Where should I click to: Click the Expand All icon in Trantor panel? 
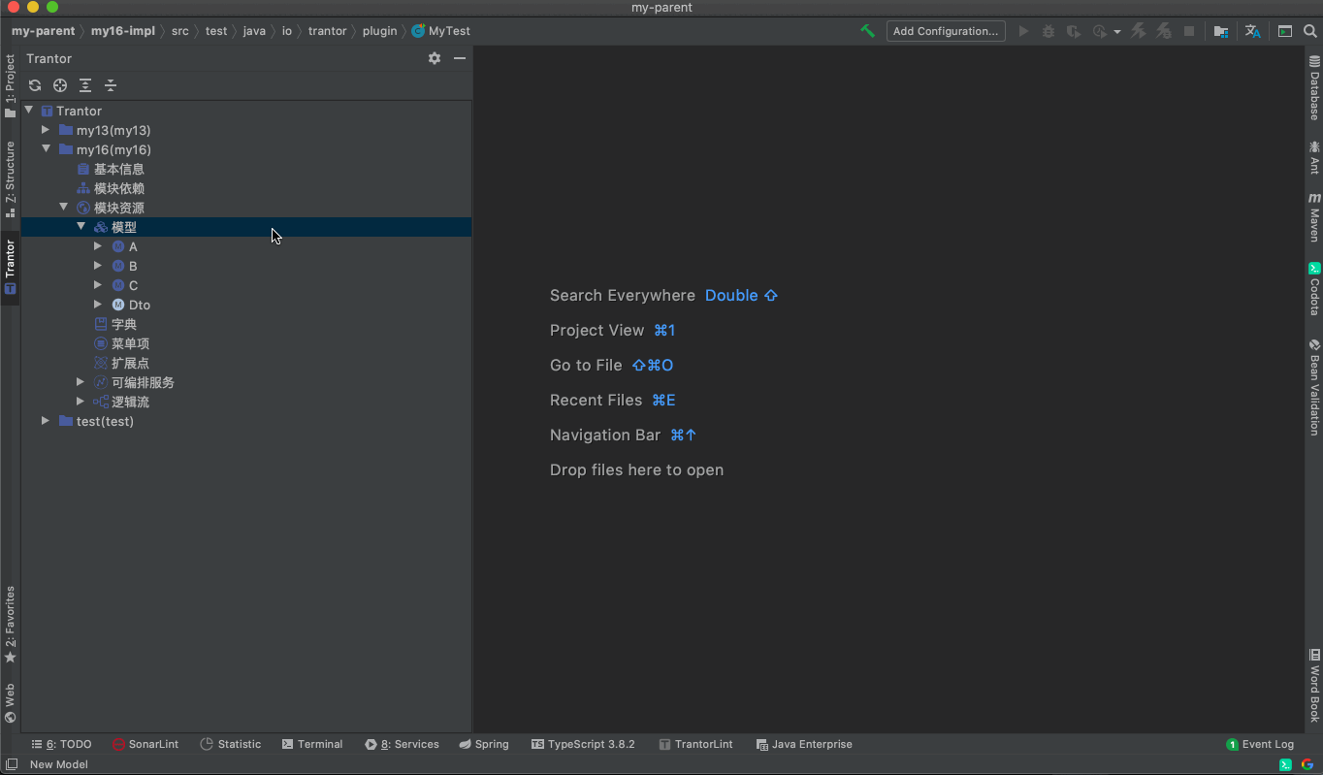click(85, 85)
